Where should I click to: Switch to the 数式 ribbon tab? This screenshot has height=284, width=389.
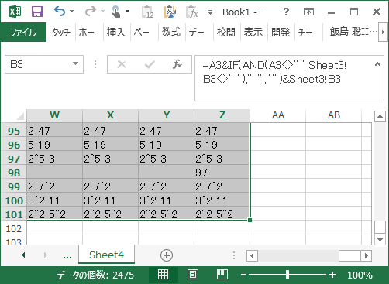[x=171, y=33]
